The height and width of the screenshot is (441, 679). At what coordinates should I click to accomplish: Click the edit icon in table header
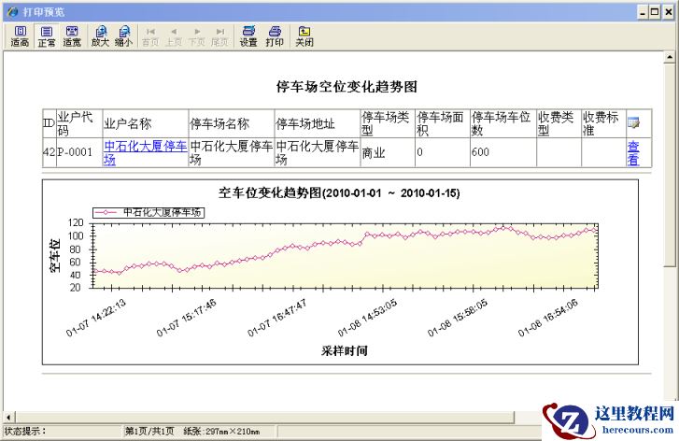click(x=633, y=123)
